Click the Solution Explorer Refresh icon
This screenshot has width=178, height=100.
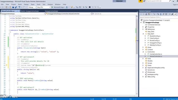[161, 14]
